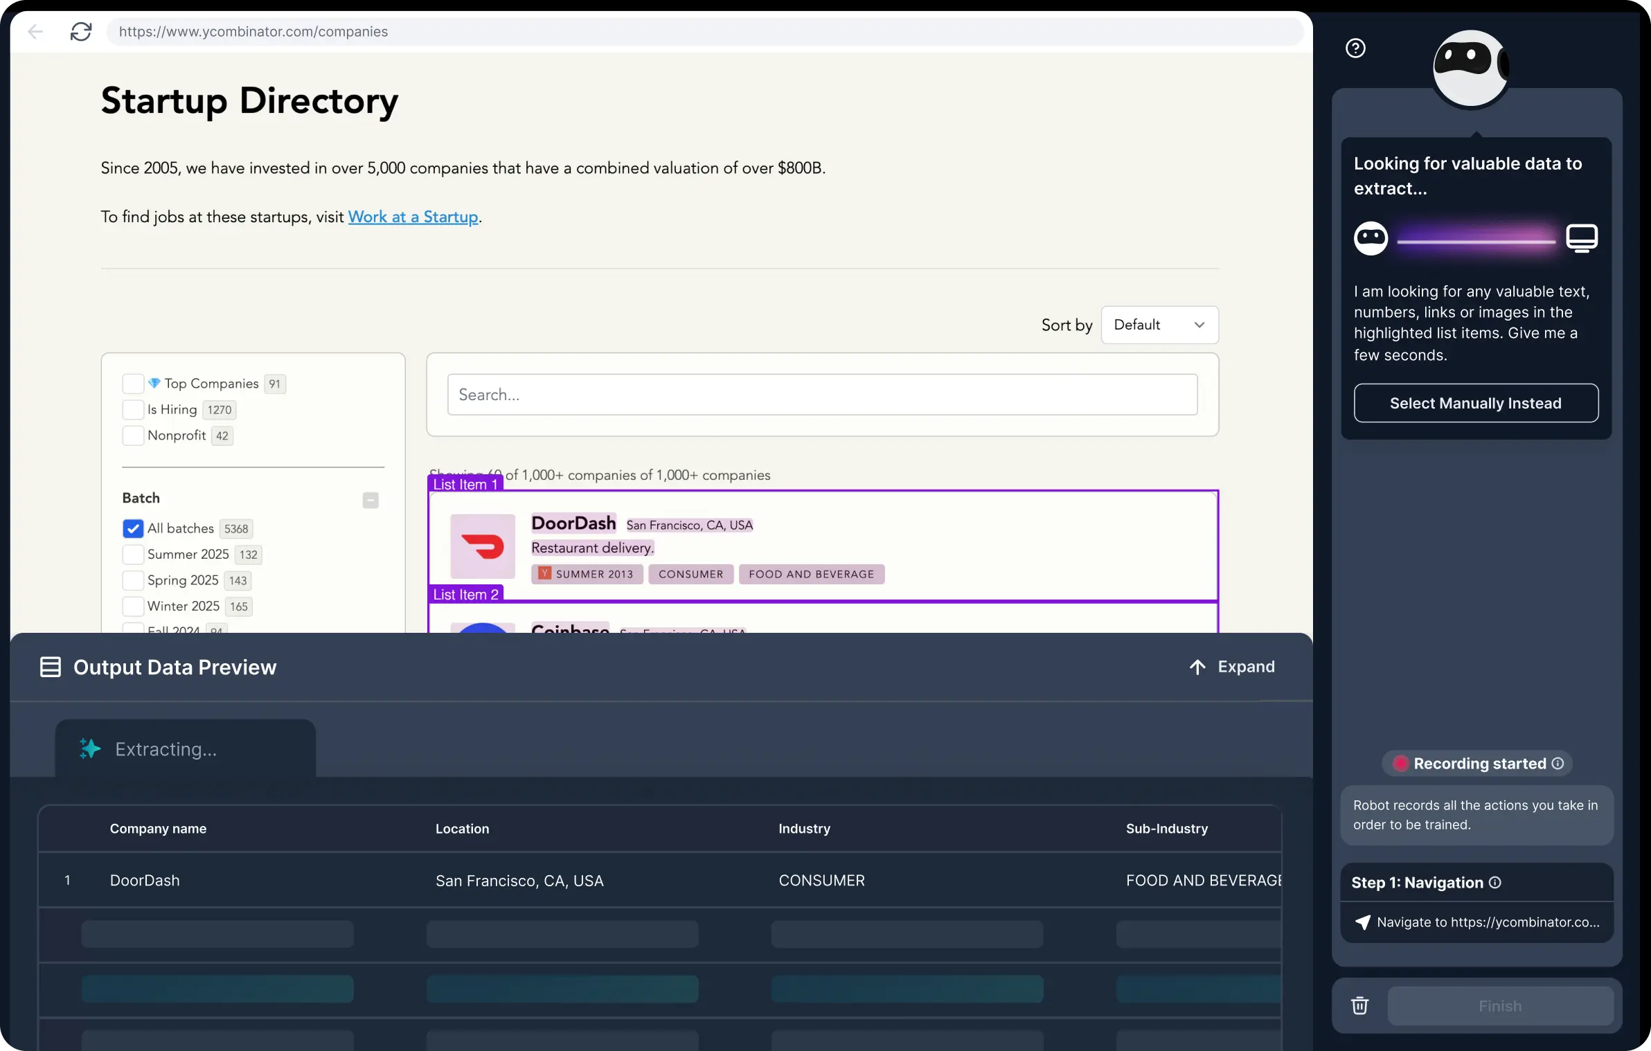The width and height of the screenshot is (1651, 1051).
Task: Click the sparkle icon next to Extracting
Action: pos(89,749)
